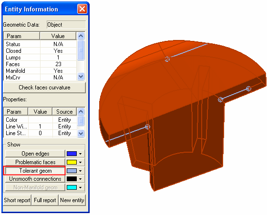Select the blue Open edges color swatch

point(72,154)
